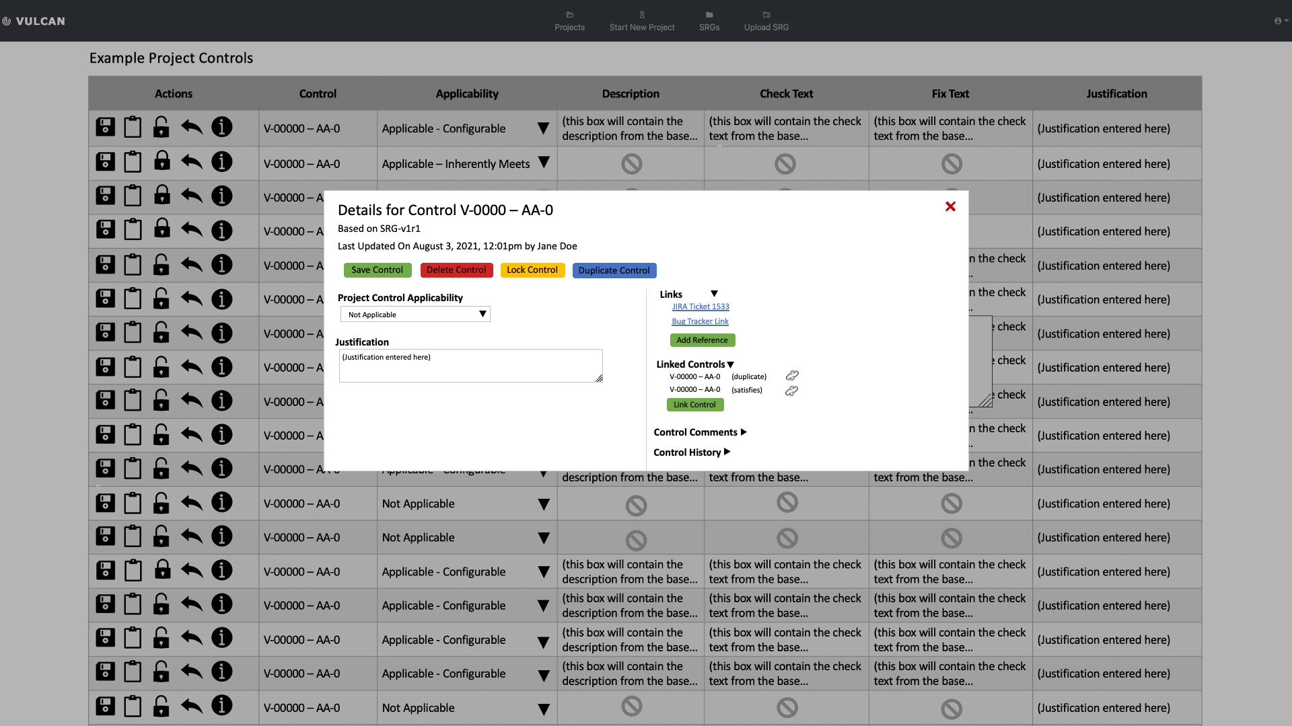
Task: Save the first control row using floppy icon
Action: pos(105,127)
